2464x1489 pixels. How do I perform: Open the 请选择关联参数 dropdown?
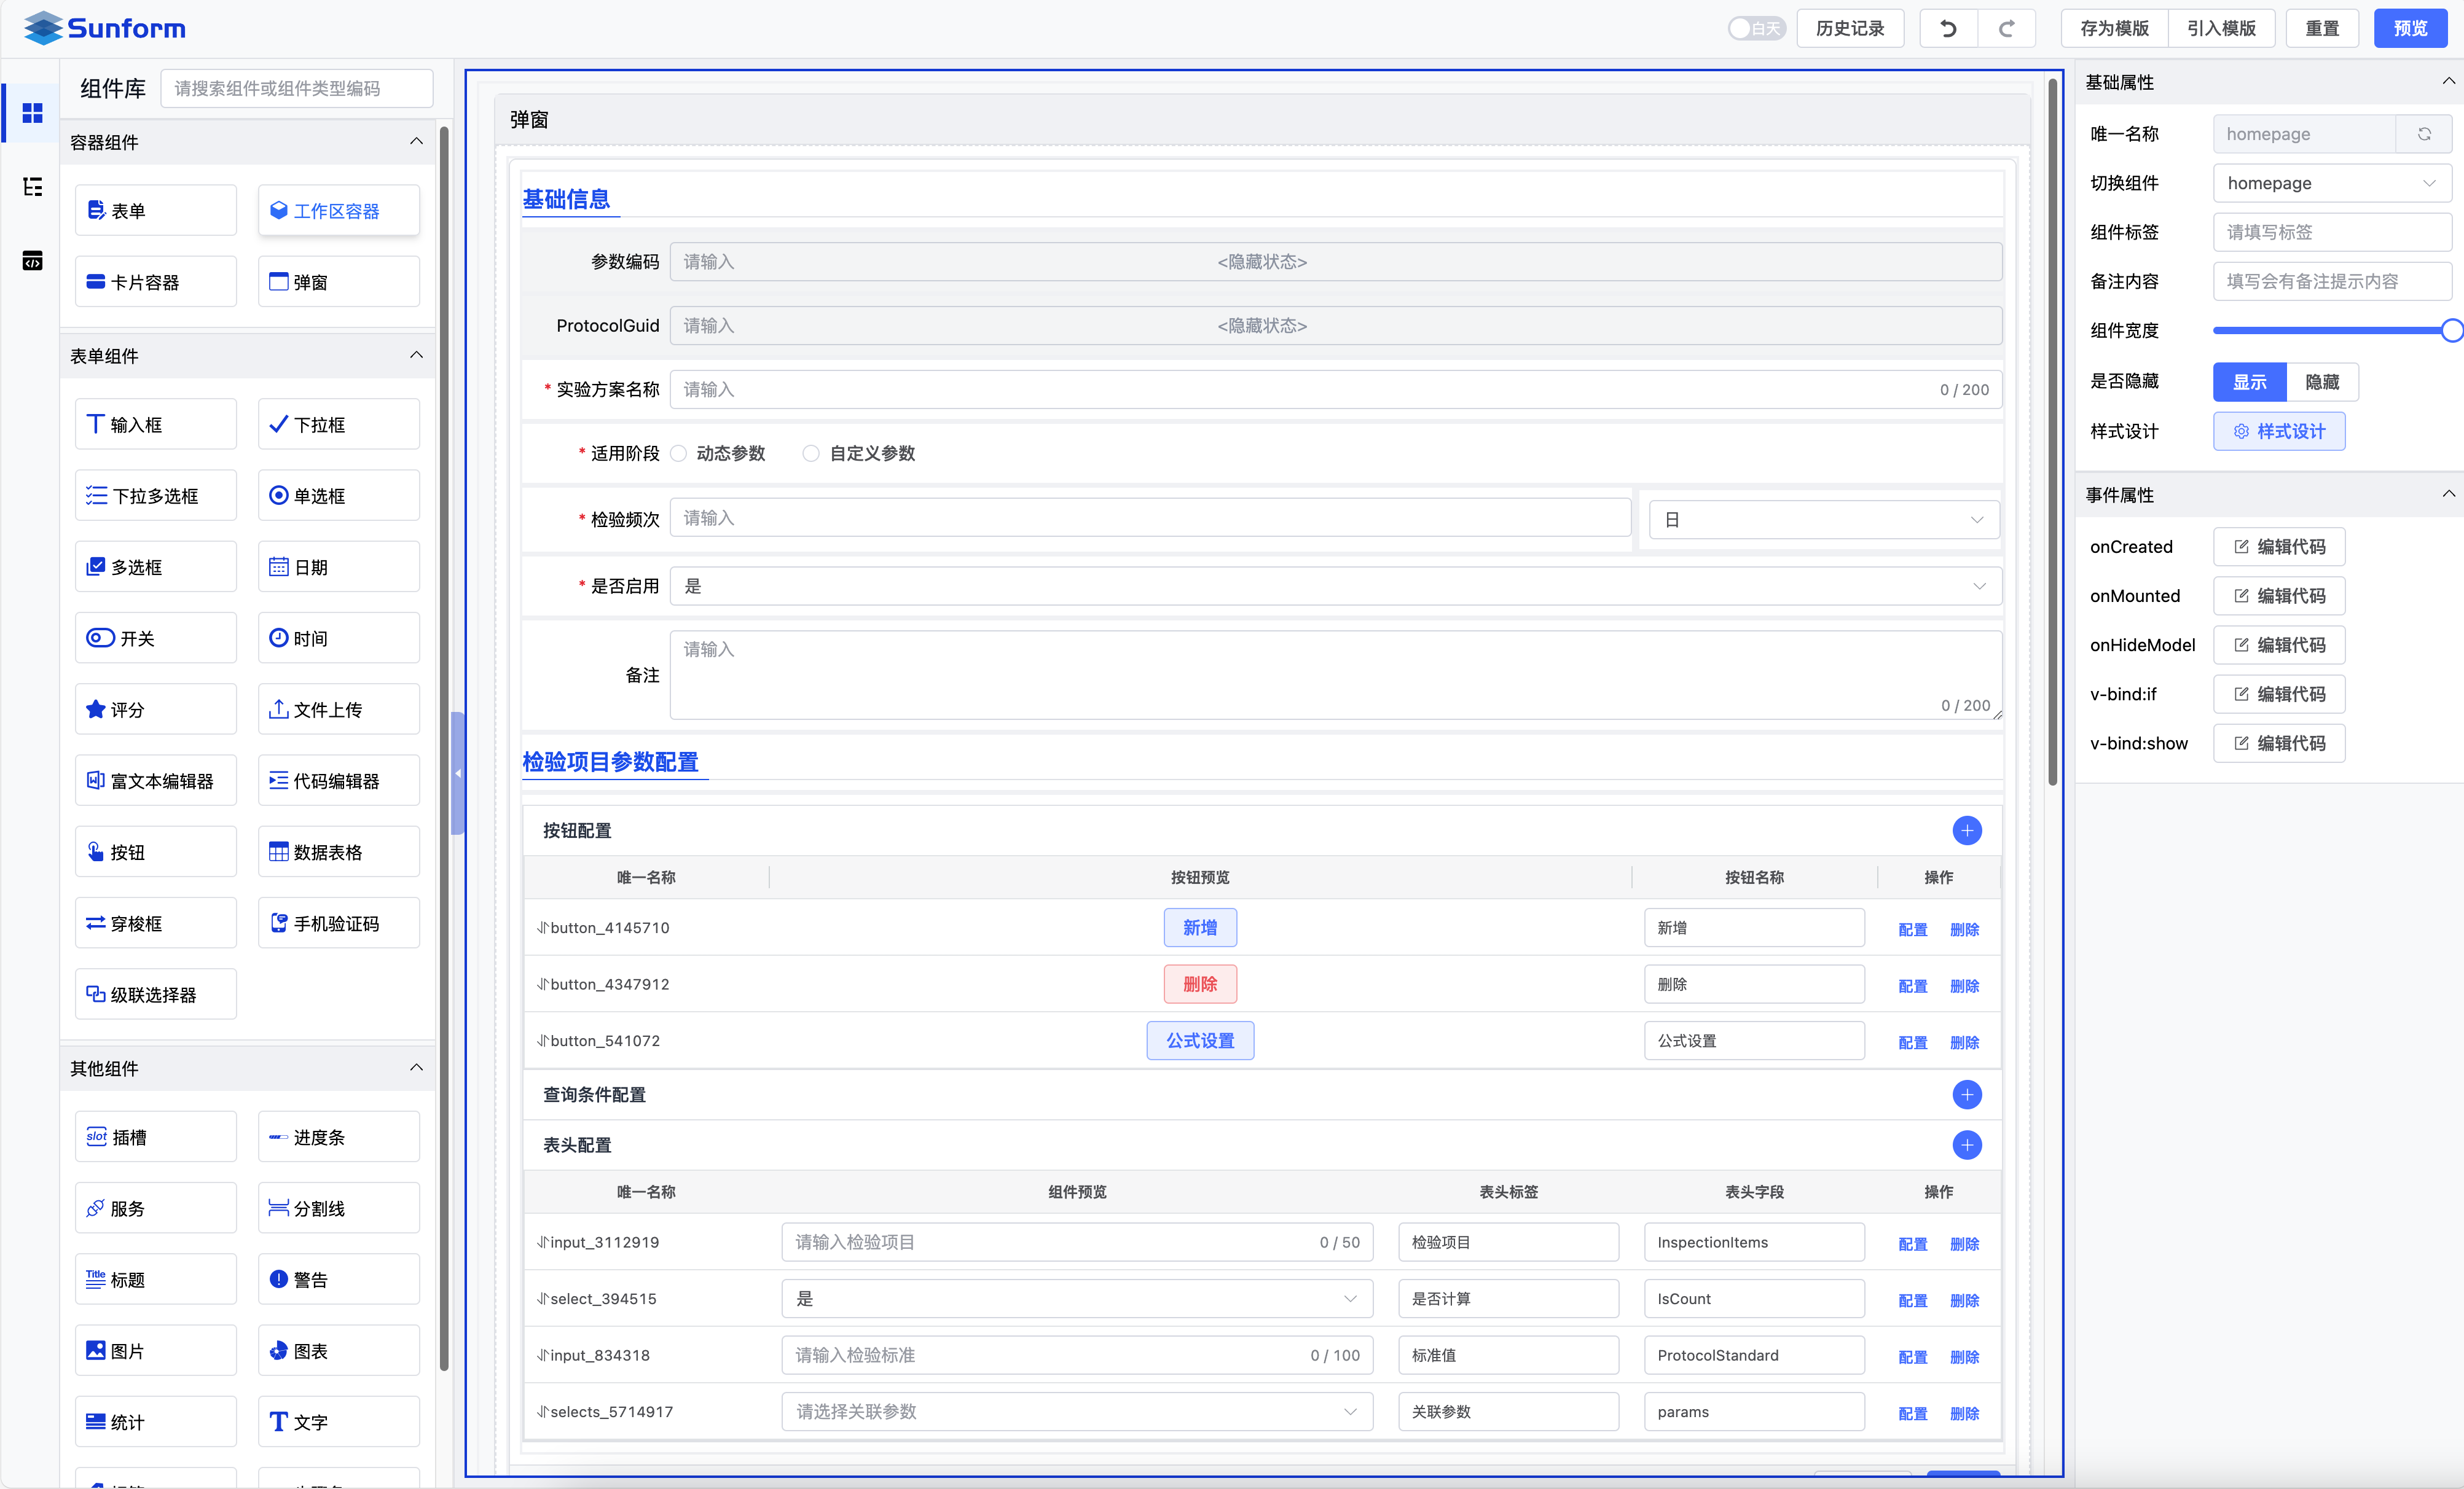[x=1077, y=1411]
